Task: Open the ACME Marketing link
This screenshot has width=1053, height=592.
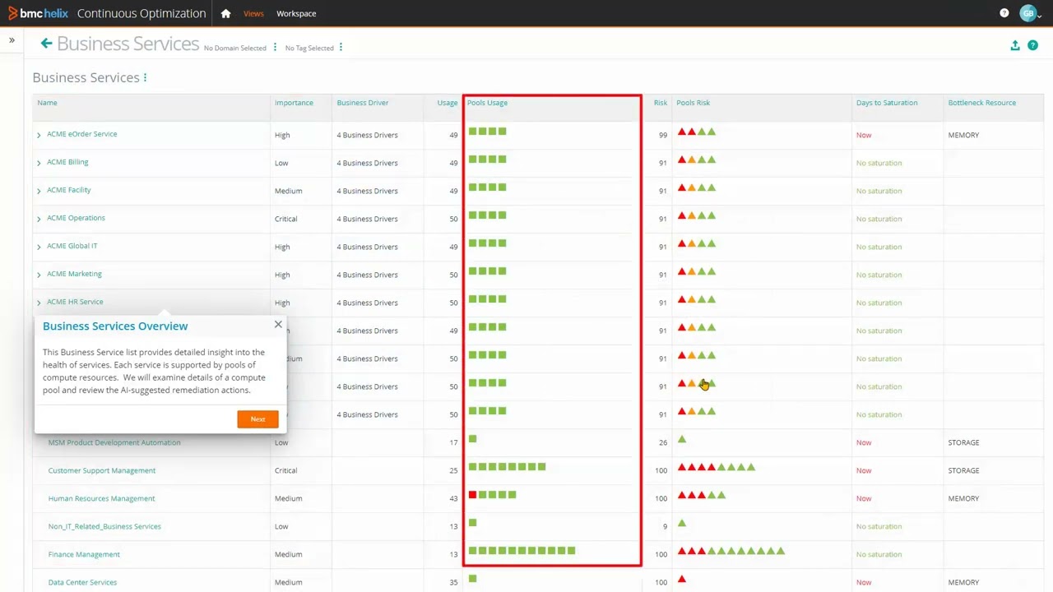Action: click(74, 274)
